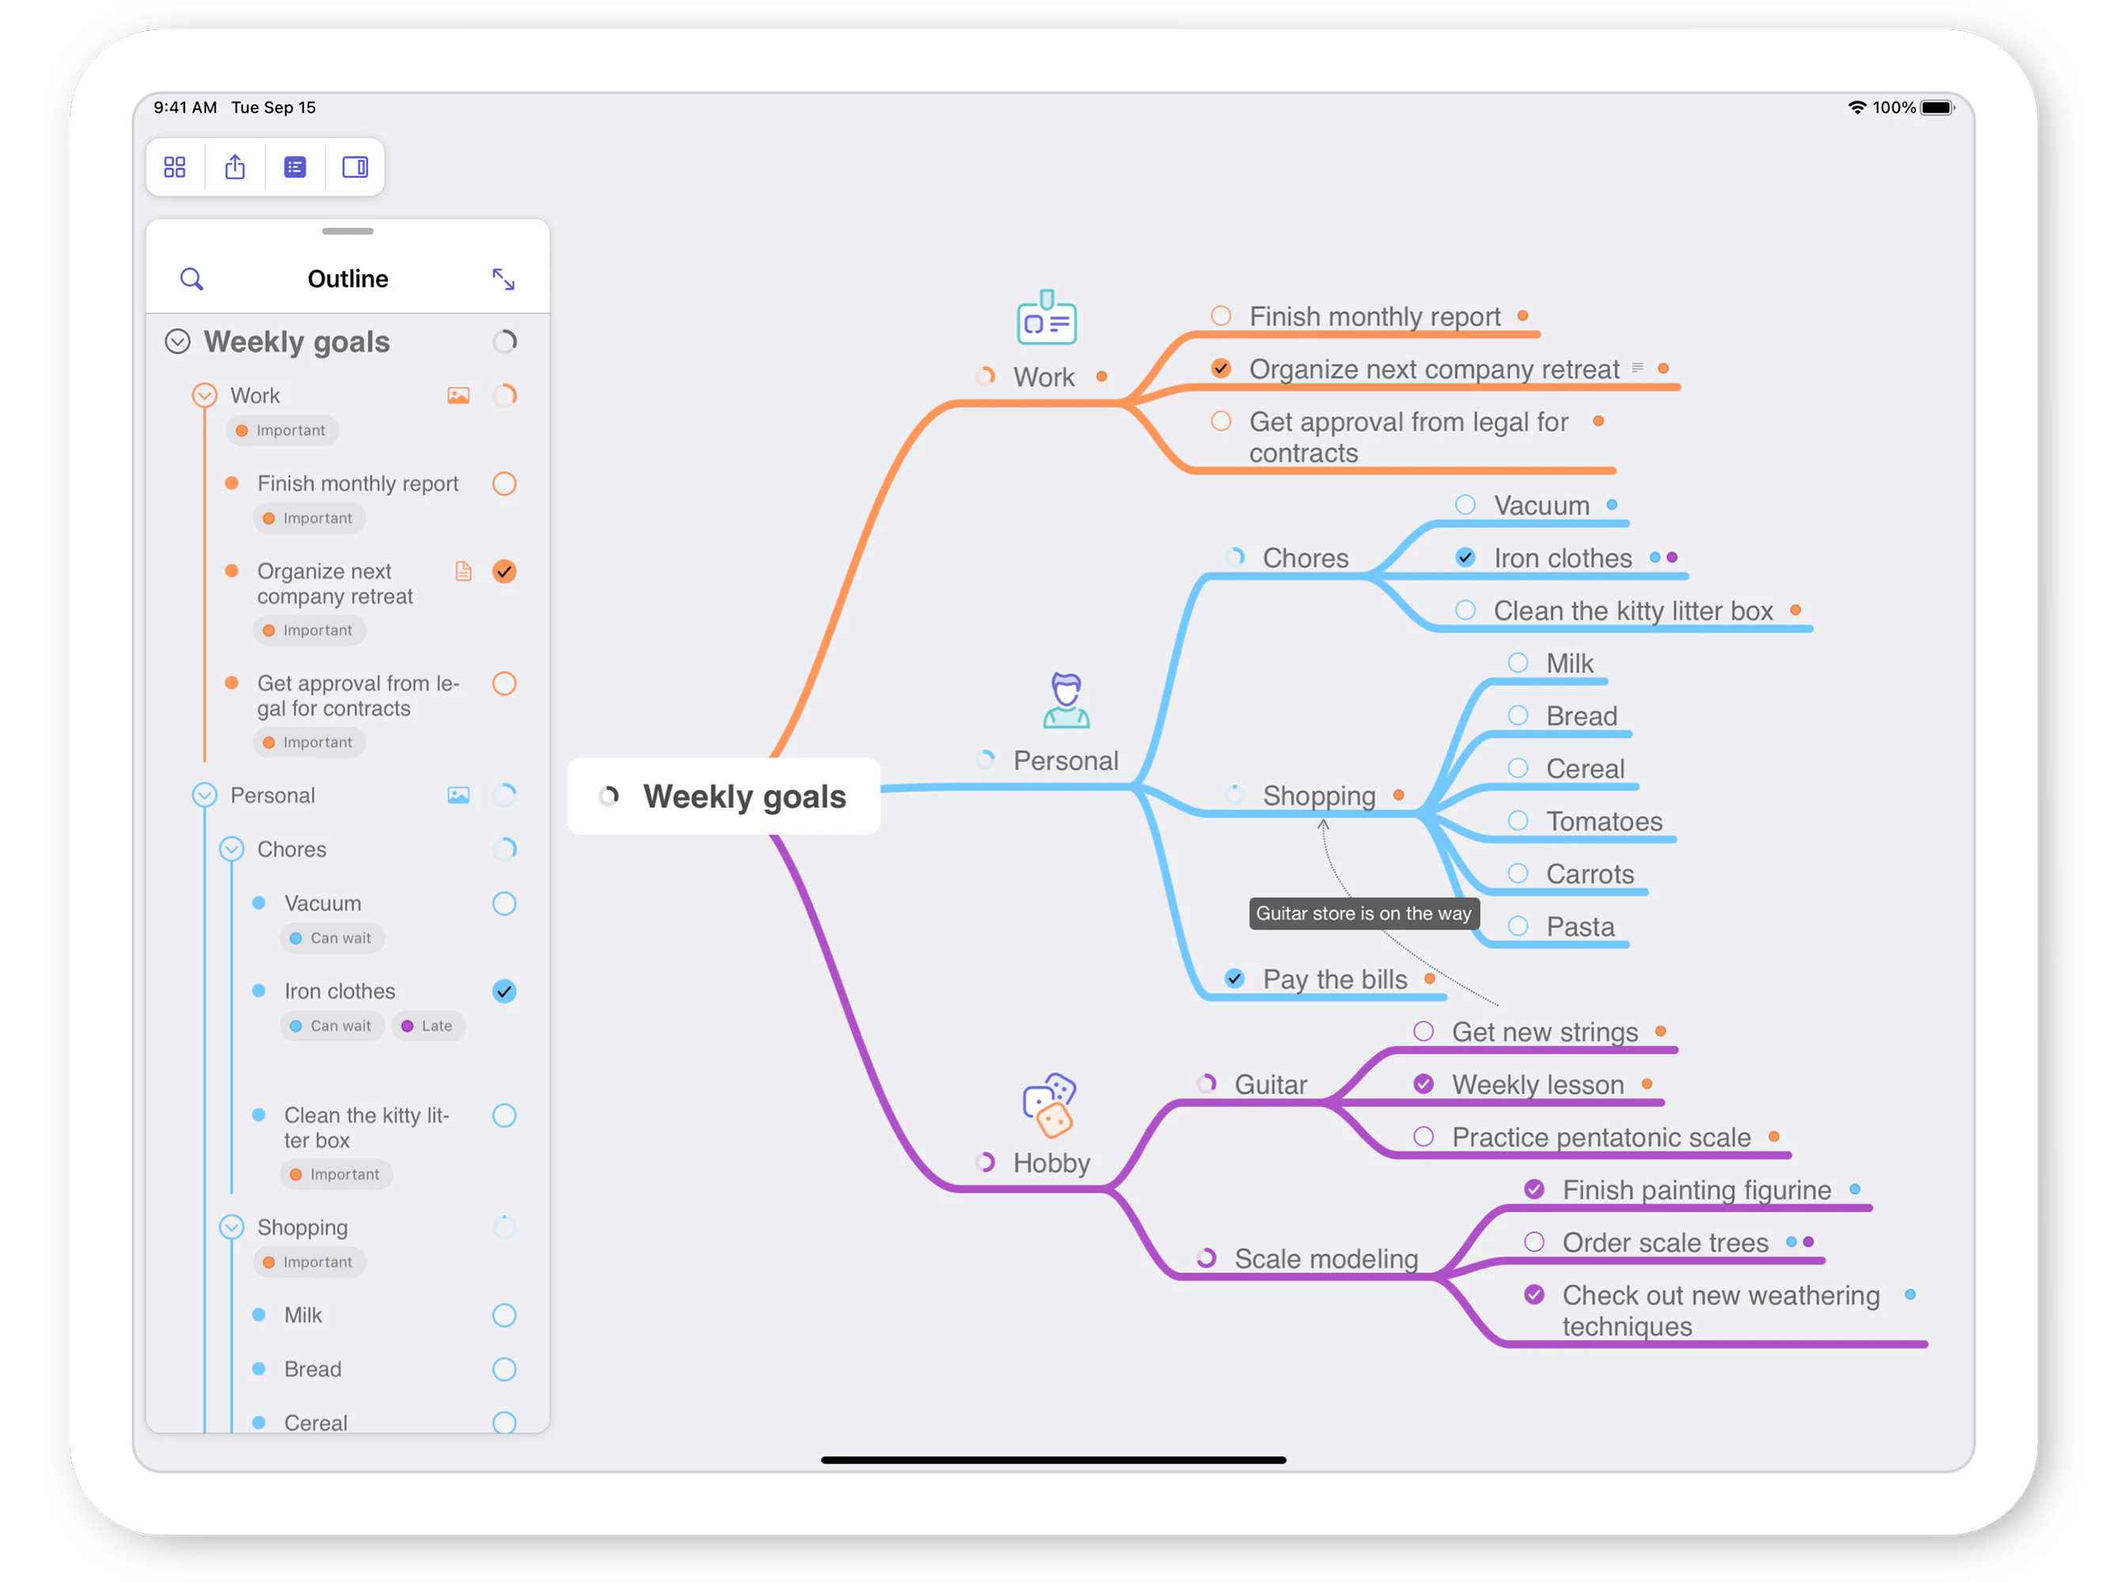Select the central Weekly goals node
This screenshot has height=1583, width=2126.
click(x=725, y=797)
